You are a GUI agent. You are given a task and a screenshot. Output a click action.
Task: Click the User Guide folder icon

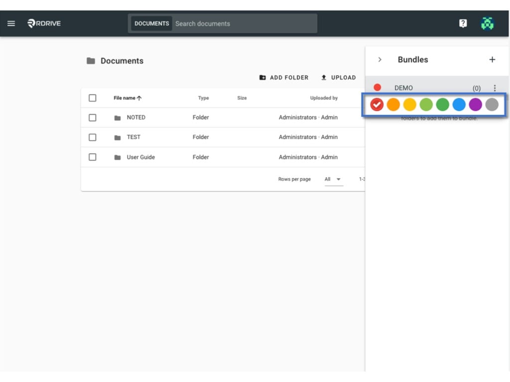pos(118,157)
